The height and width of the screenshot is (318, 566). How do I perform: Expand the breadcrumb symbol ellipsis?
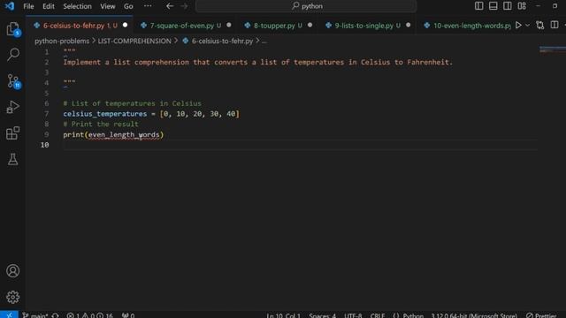[x=264, y=42]
